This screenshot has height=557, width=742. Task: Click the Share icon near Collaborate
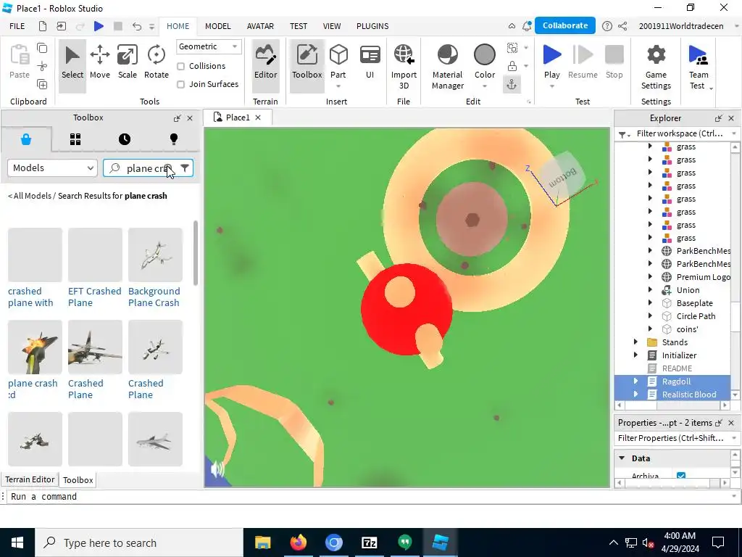[622, 26]
